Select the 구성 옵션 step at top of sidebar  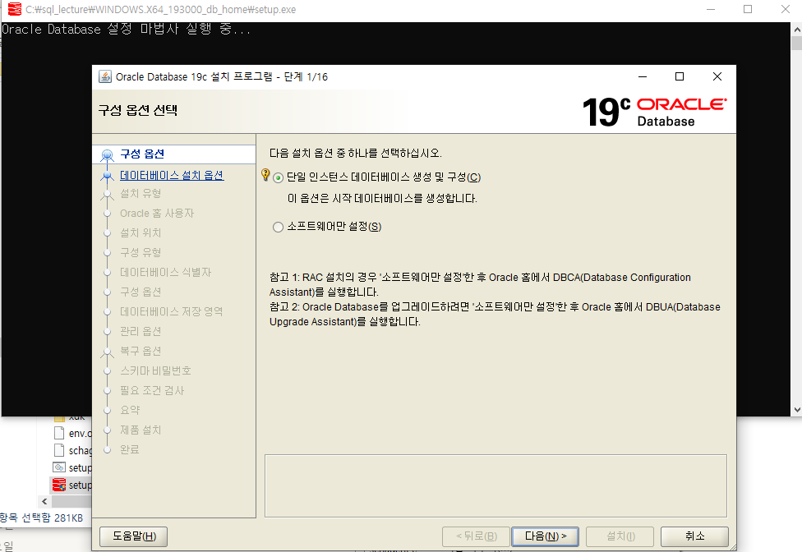point(142,154)
